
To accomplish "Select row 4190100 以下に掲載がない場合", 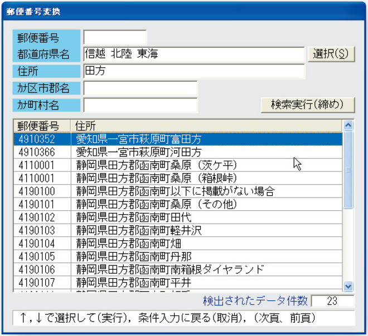I will pyautogui.click(x=178, y=191).
